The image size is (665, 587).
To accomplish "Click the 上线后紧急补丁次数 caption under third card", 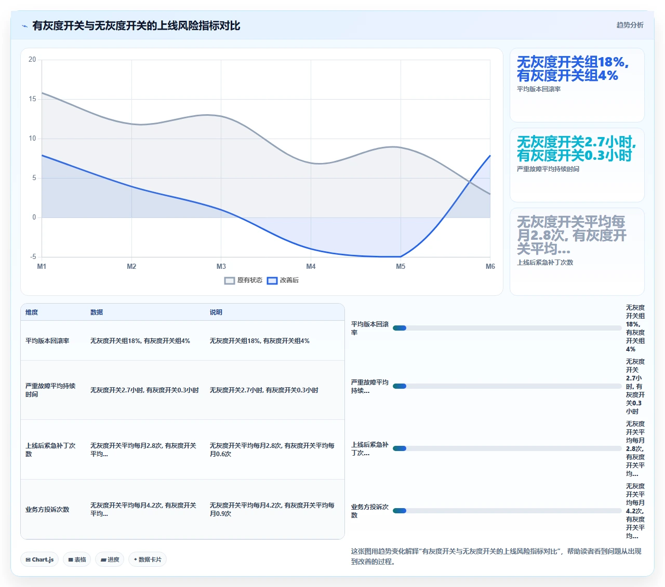I will (545, 263).
